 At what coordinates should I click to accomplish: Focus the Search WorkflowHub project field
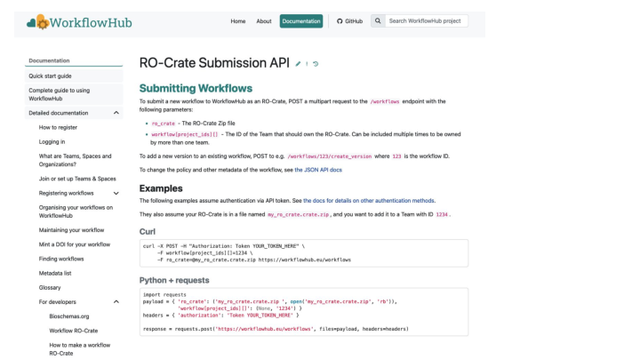[x=427, y=20]
